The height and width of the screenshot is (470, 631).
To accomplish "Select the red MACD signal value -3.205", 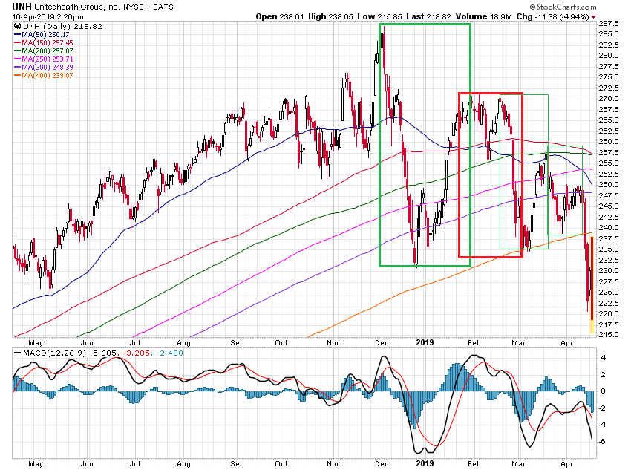I will coord(136,353).
